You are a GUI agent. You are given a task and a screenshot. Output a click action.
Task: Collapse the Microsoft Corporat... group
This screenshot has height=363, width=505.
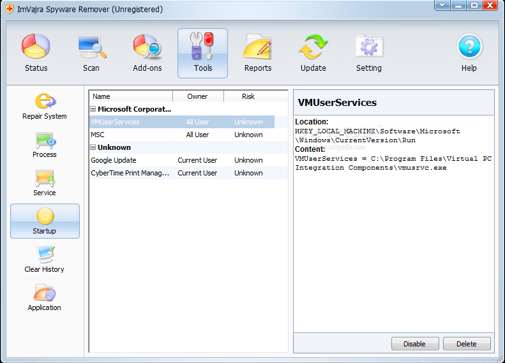pos(93,108)
